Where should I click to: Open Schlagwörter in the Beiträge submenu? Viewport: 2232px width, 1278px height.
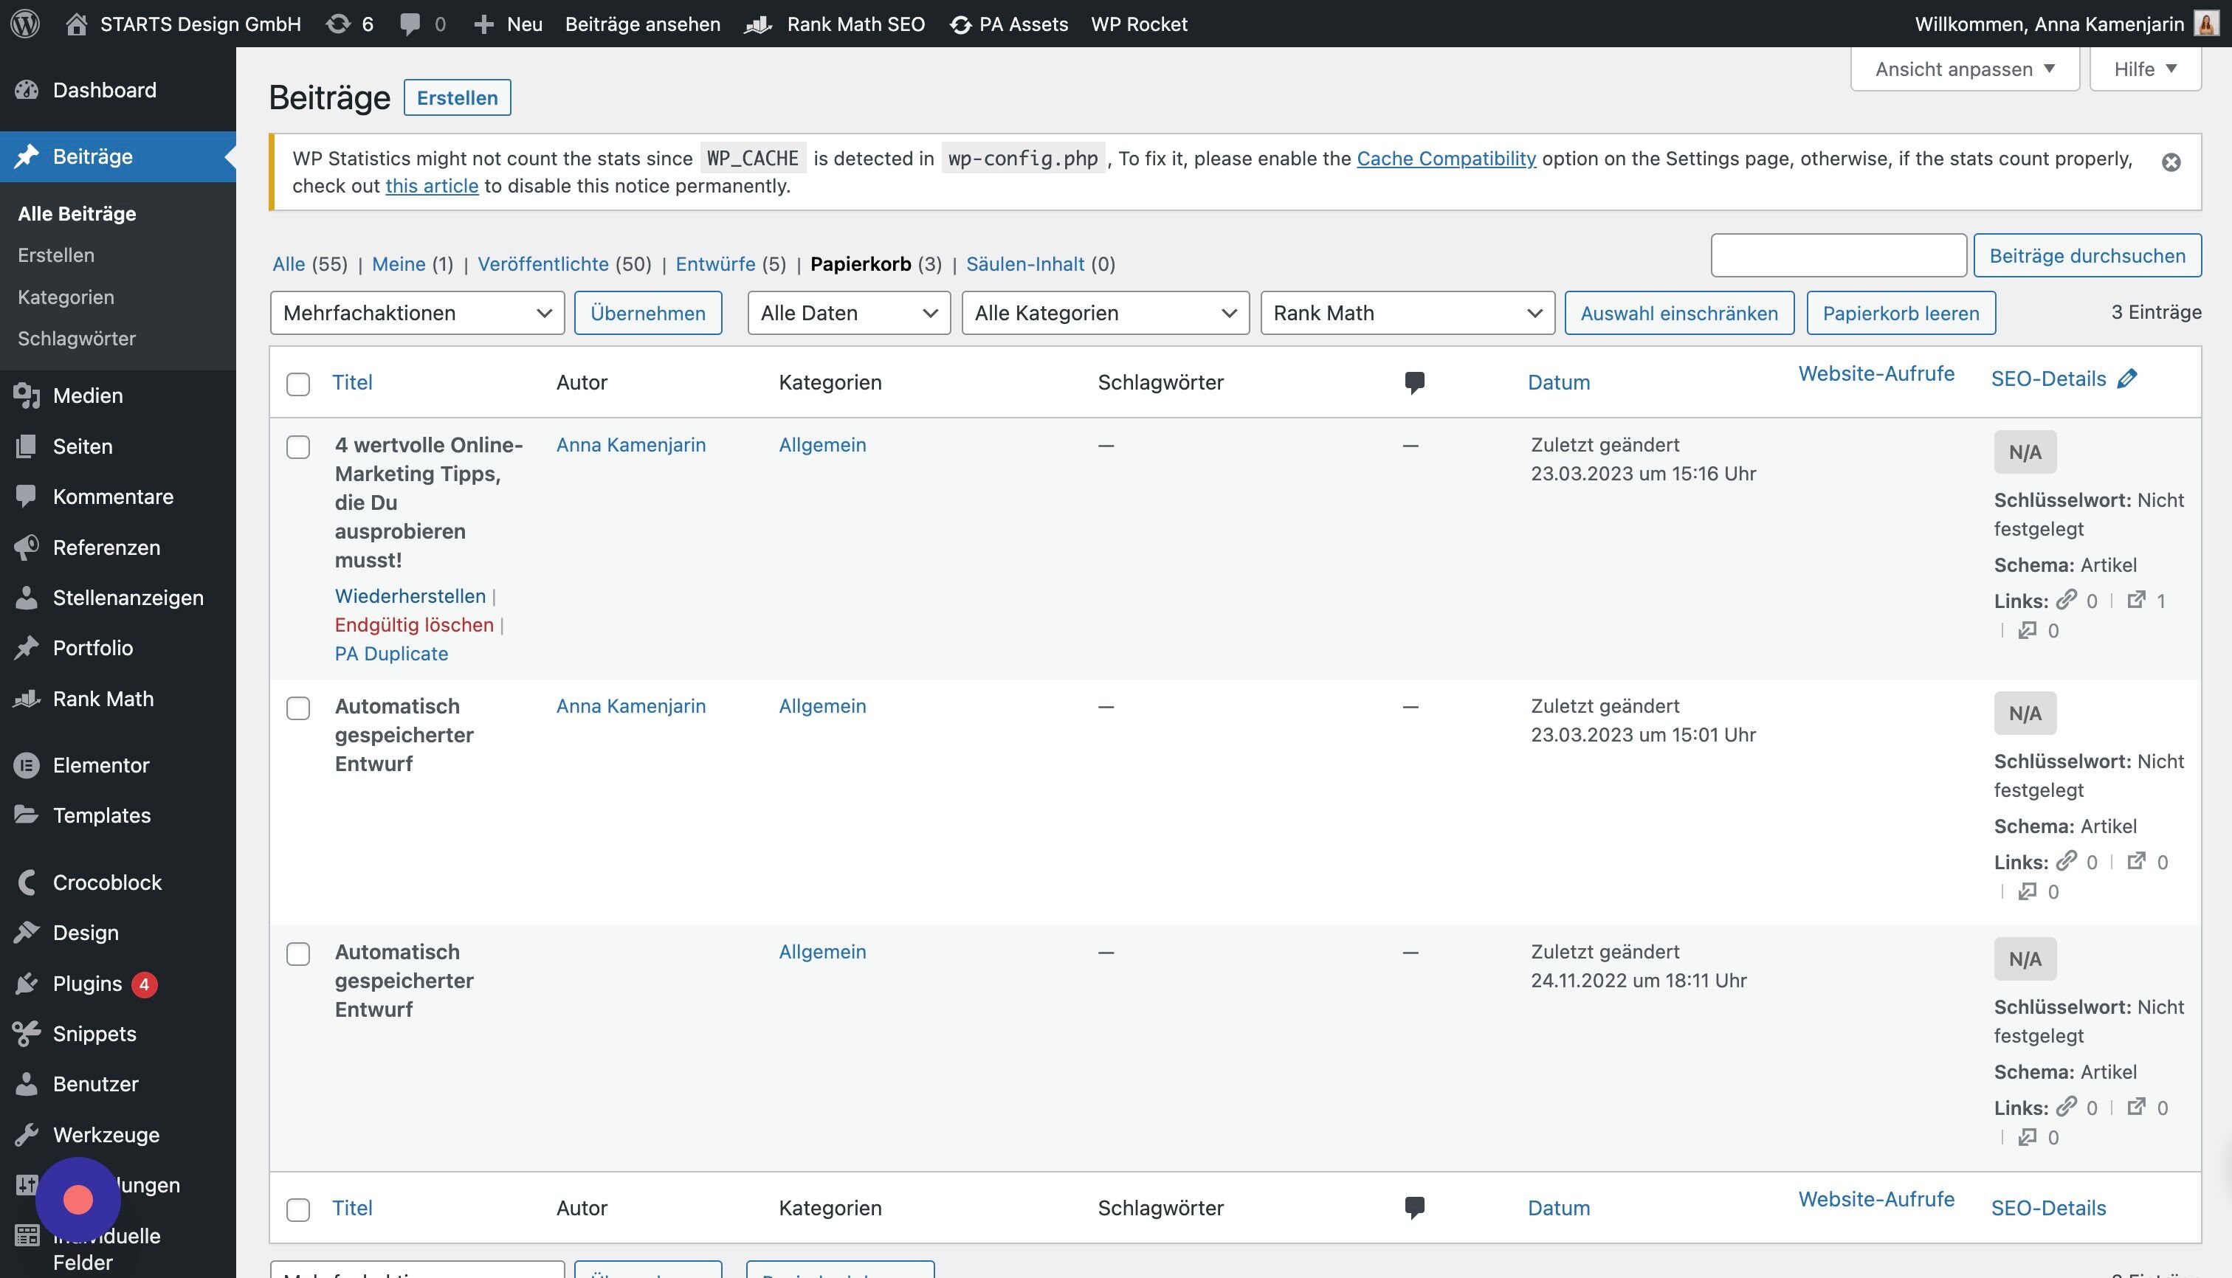76,338
